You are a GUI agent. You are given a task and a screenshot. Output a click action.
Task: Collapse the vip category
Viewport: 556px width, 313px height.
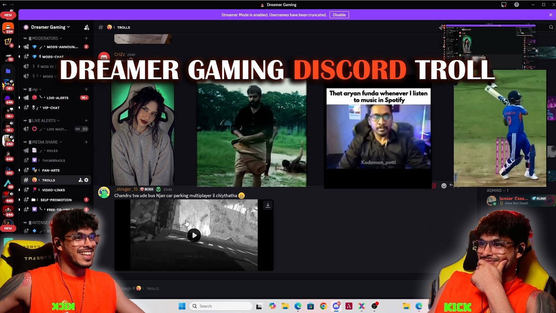click(34, 90)
